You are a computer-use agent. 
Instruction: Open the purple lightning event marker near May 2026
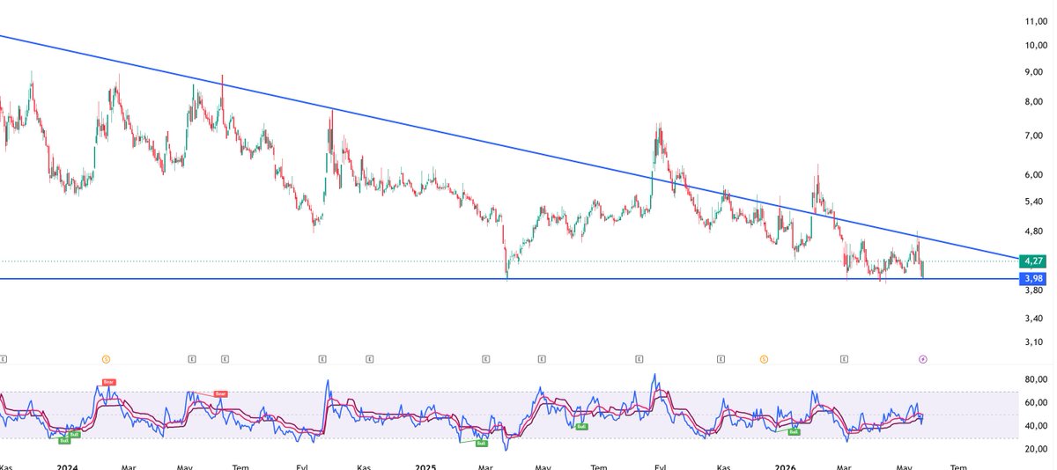(922, 359)
